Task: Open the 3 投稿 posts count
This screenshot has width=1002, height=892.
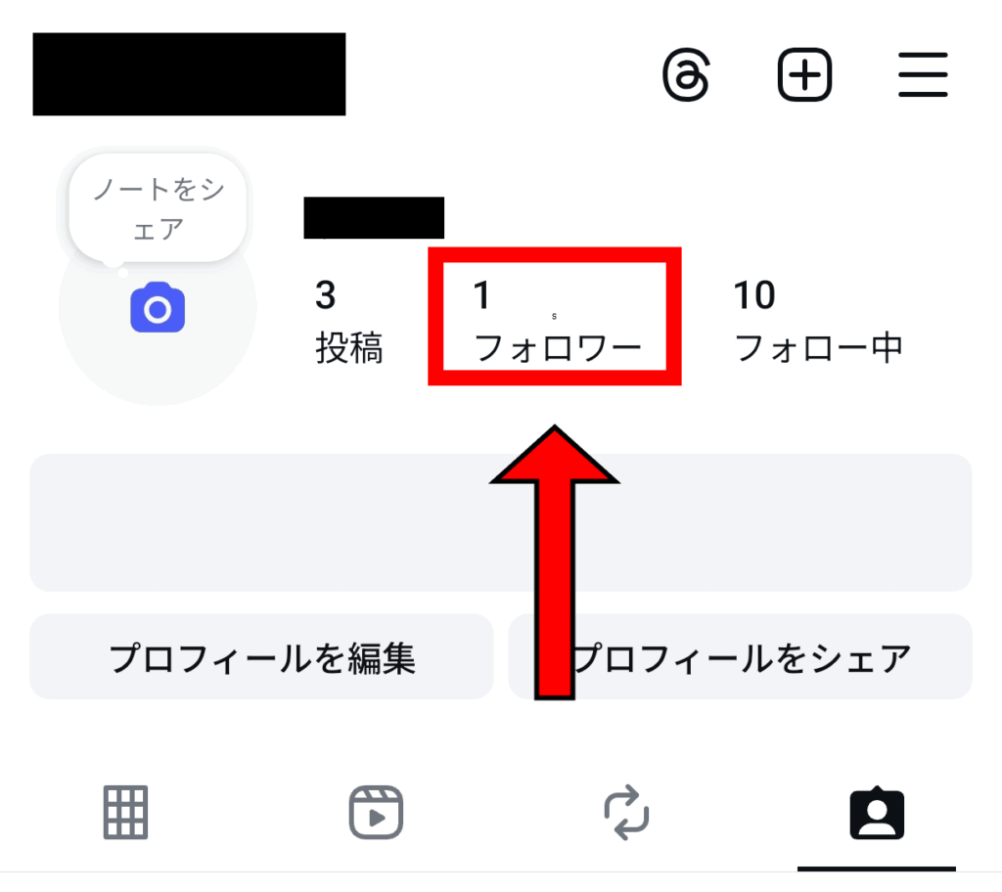Action: 349,321
